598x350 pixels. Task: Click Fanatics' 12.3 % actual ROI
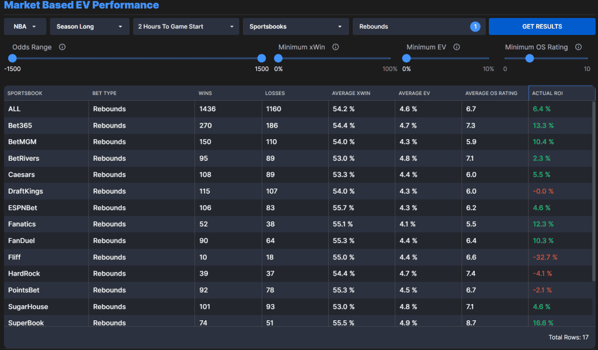click(x=543, y=224)
